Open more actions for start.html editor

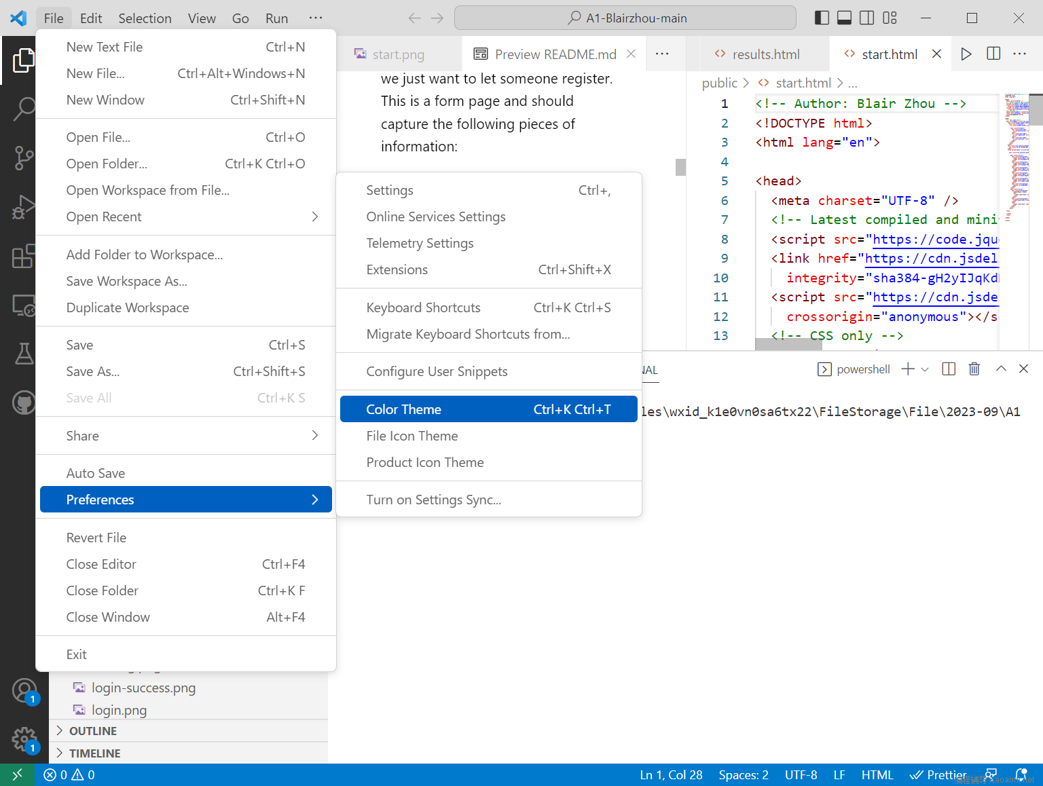1020,54
